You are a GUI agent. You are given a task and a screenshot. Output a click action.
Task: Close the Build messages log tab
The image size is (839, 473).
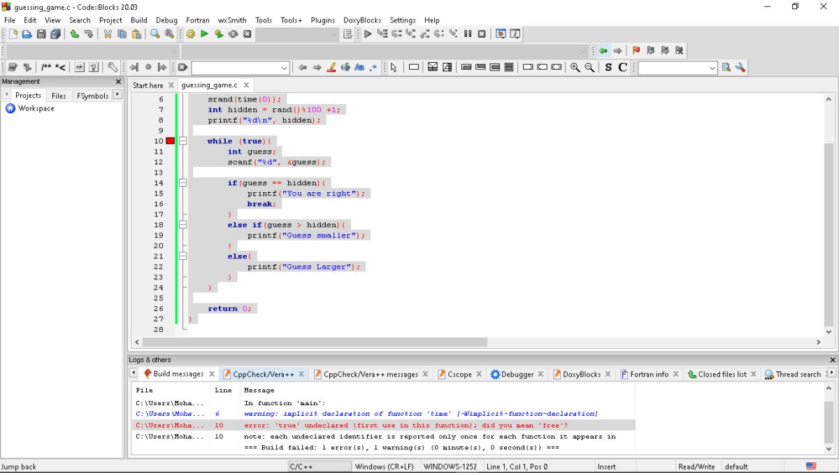click(x=212, y=374)
